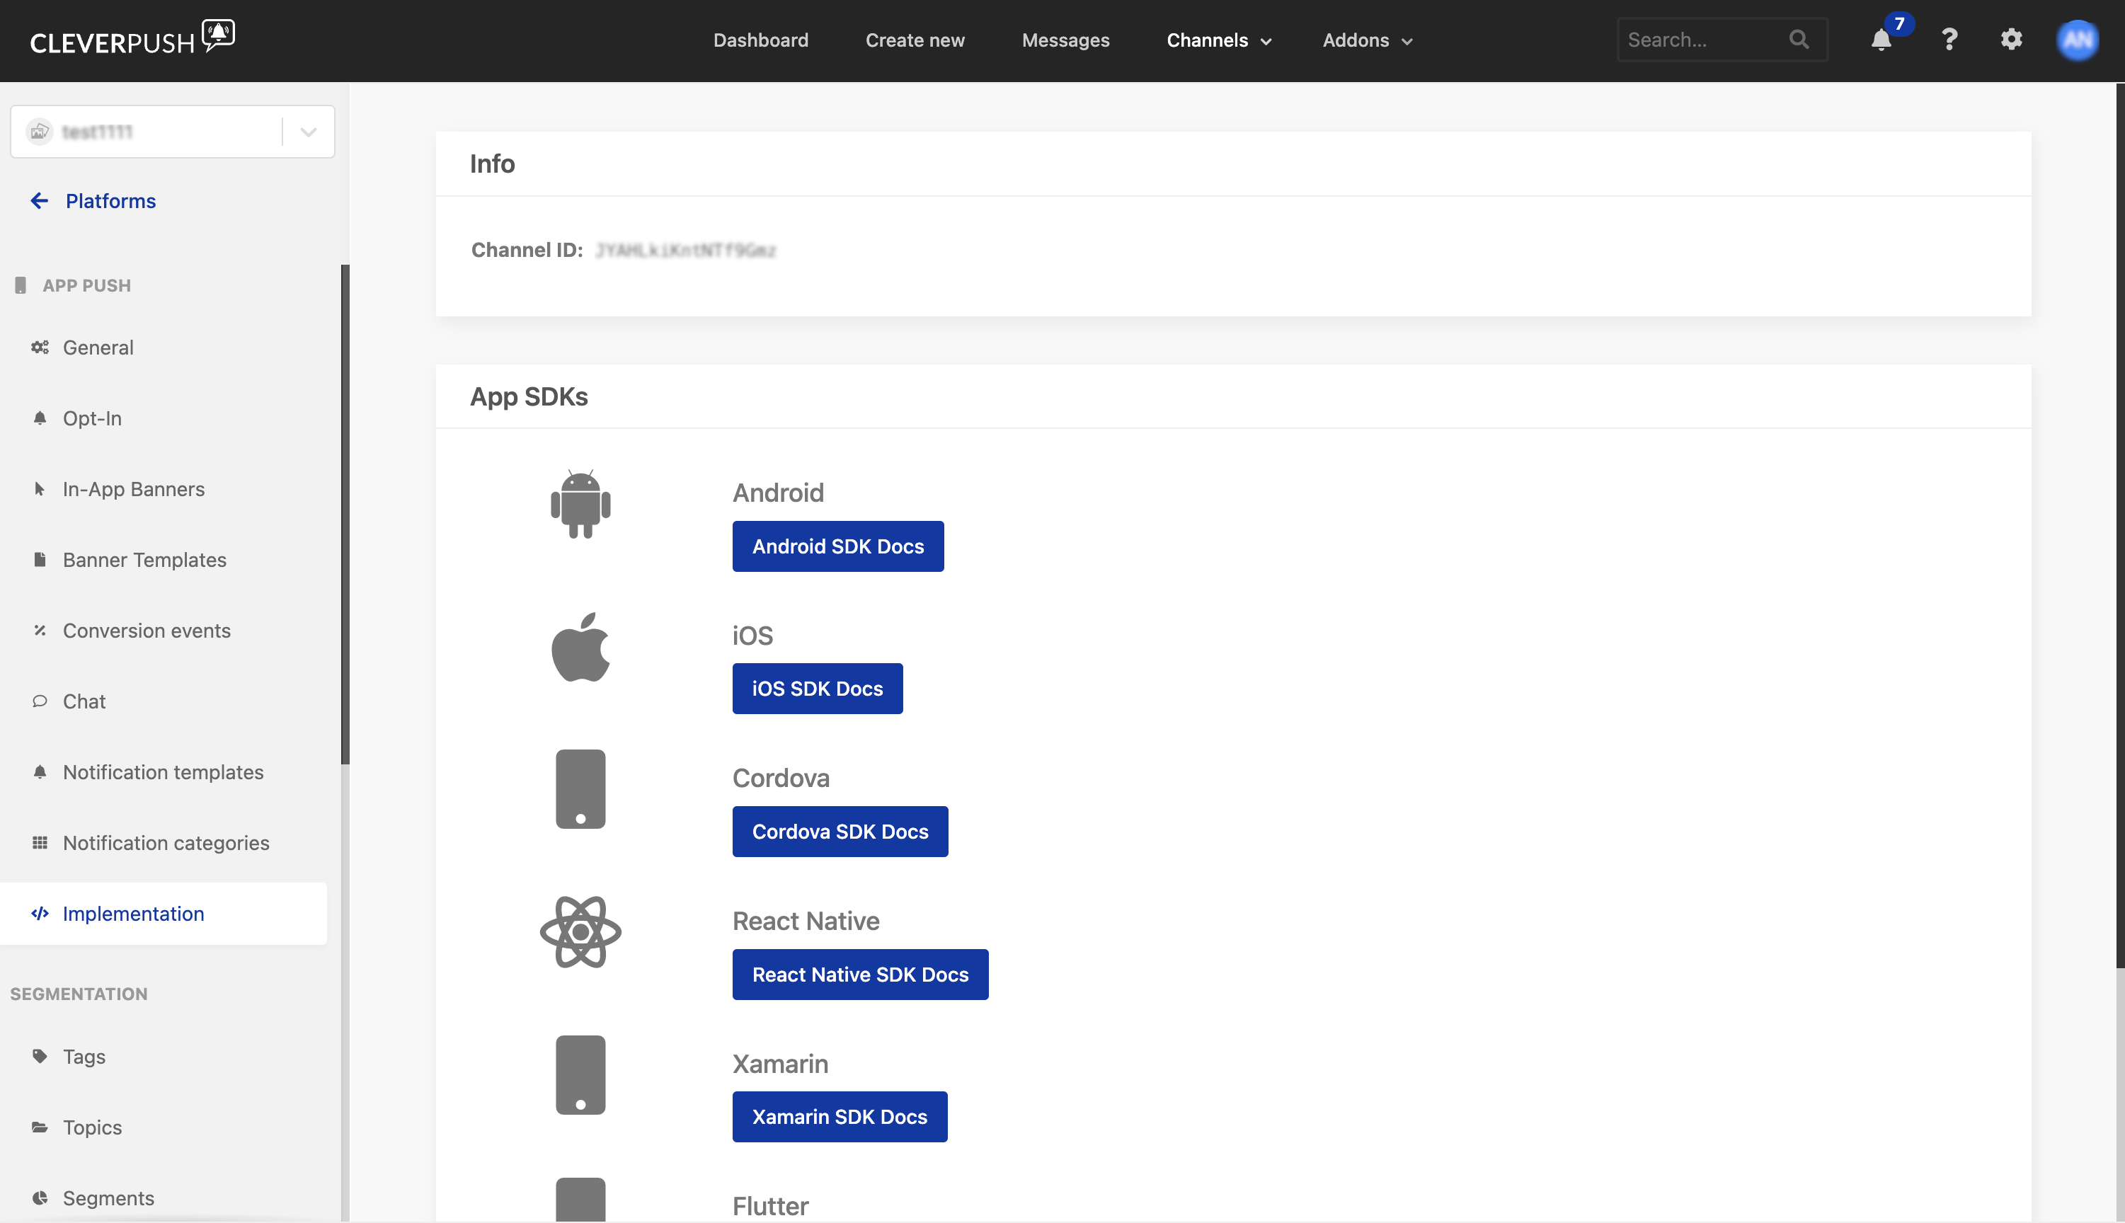The width and height of the screenshot is (2125, 1223).
Task: Open Segments under Segmentation
Action: pyautogui.click(x=164, y=1199)
